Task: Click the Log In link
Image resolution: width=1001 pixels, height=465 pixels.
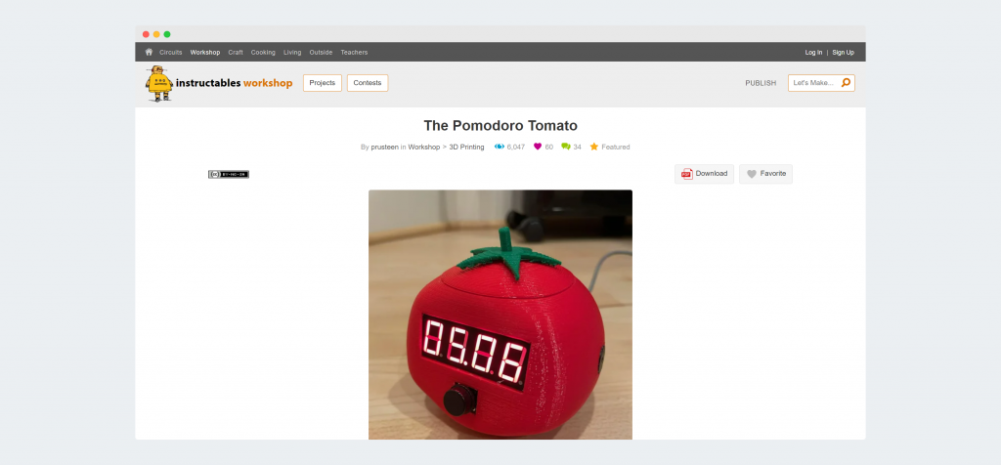Action: tap(814, 53)
